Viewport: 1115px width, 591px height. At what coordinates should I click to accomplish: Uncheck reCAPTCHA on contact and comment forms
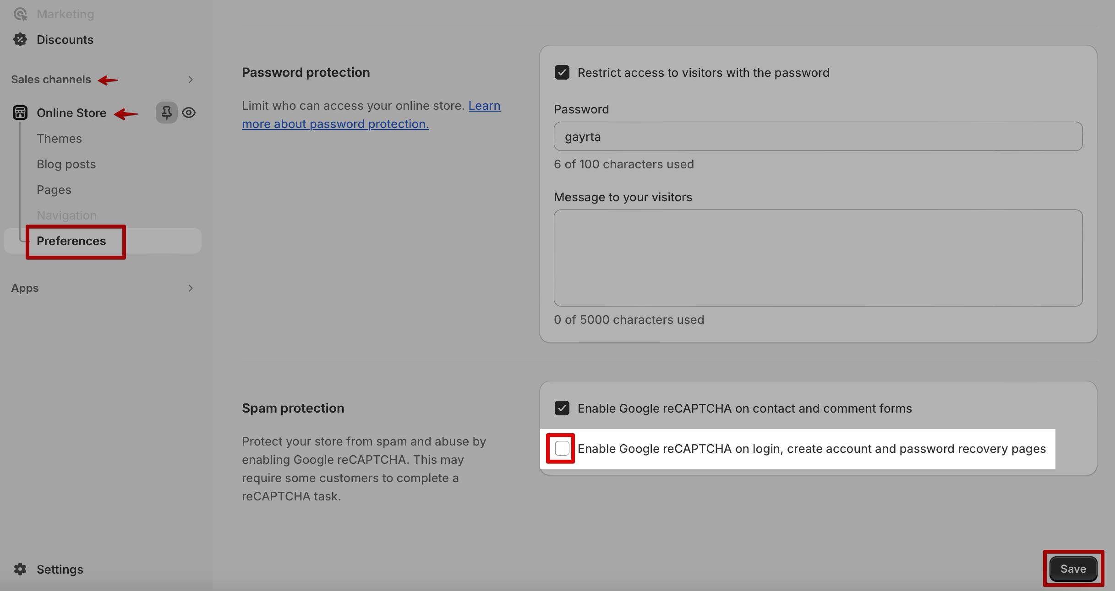click(x=562, y=408)
